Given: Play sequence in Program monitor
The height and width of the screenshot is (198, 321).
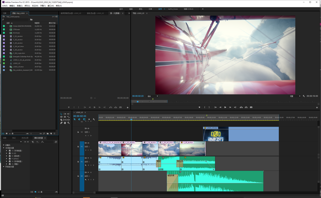Looking at the screenshot, I should coord(225,107).
